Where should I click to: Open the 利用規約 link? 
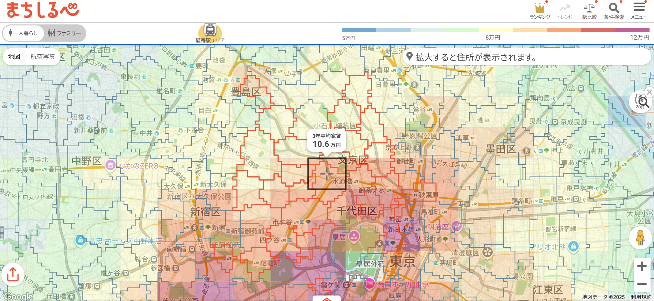(x=641, y=297)
